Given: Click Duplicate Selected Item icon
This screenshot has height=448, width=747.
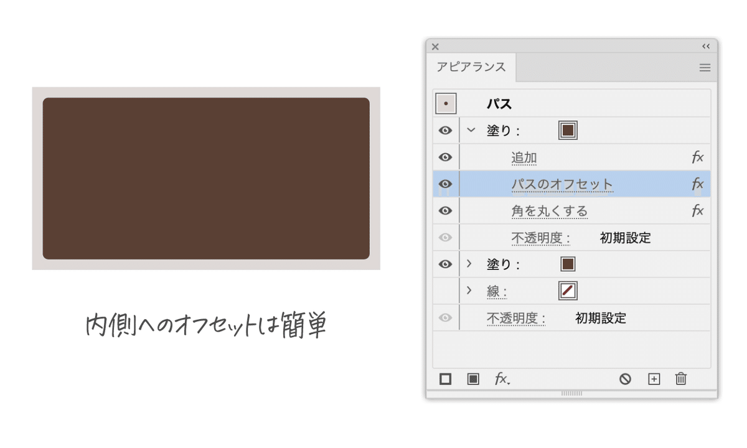Looking at the screenshot, I should 654,379.
